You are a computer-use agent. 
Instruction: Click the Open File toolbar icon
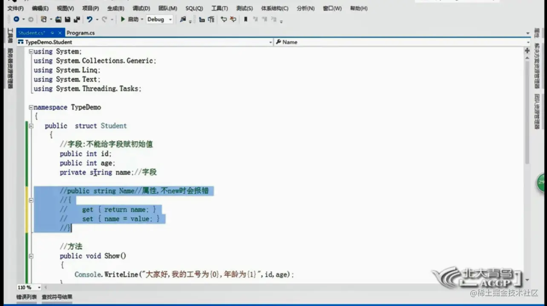click(58, 19)
